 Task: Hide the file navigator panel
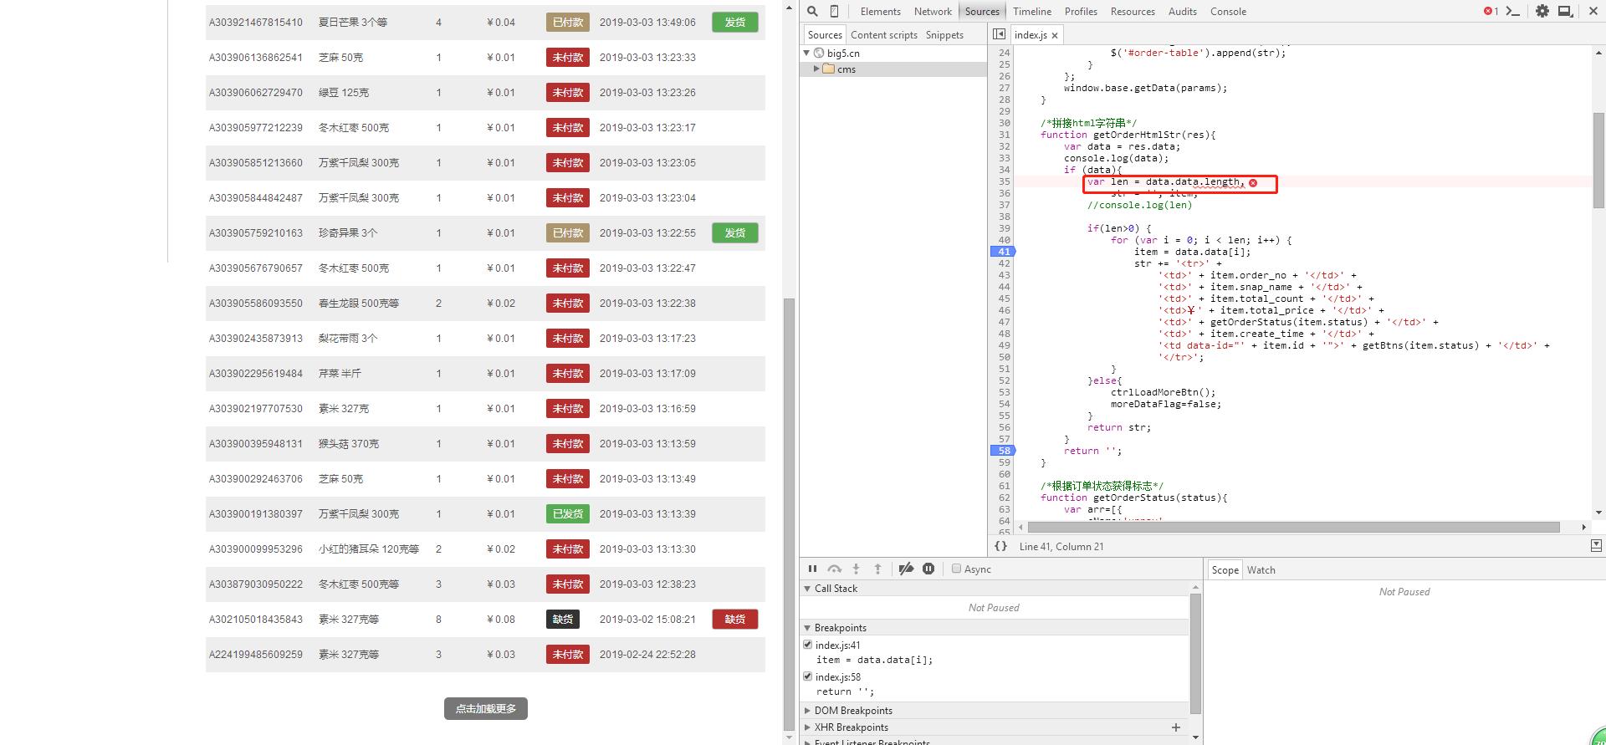click(999, 34)
